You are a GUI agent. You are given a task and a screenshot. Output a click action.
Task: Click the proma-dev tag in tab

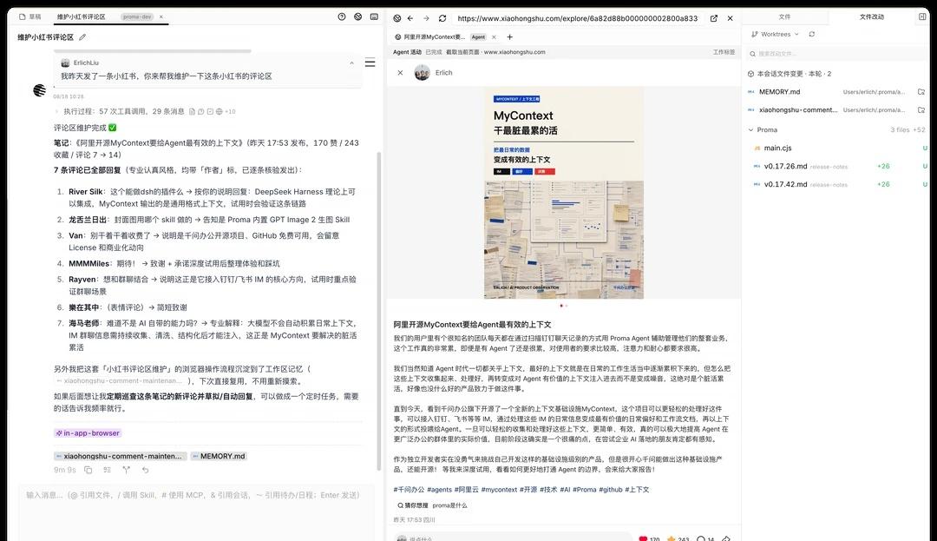137,16
